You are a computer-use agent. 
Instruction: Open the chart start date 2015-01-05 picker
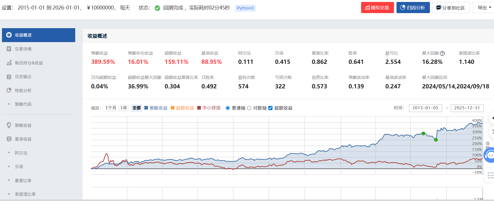(425, 108)
